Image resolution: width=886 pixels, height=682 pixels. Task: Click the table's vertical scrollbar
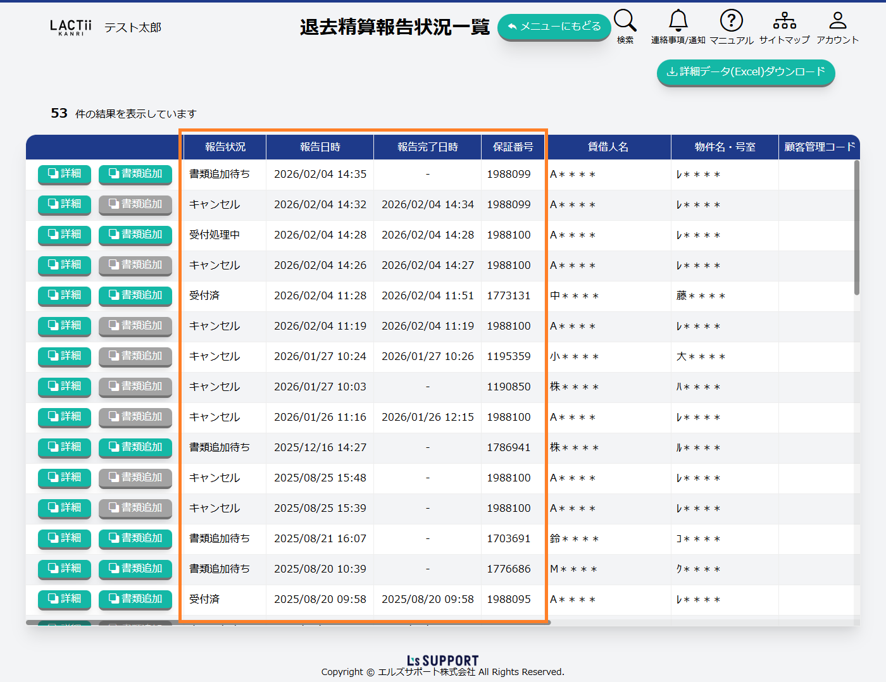856,228
